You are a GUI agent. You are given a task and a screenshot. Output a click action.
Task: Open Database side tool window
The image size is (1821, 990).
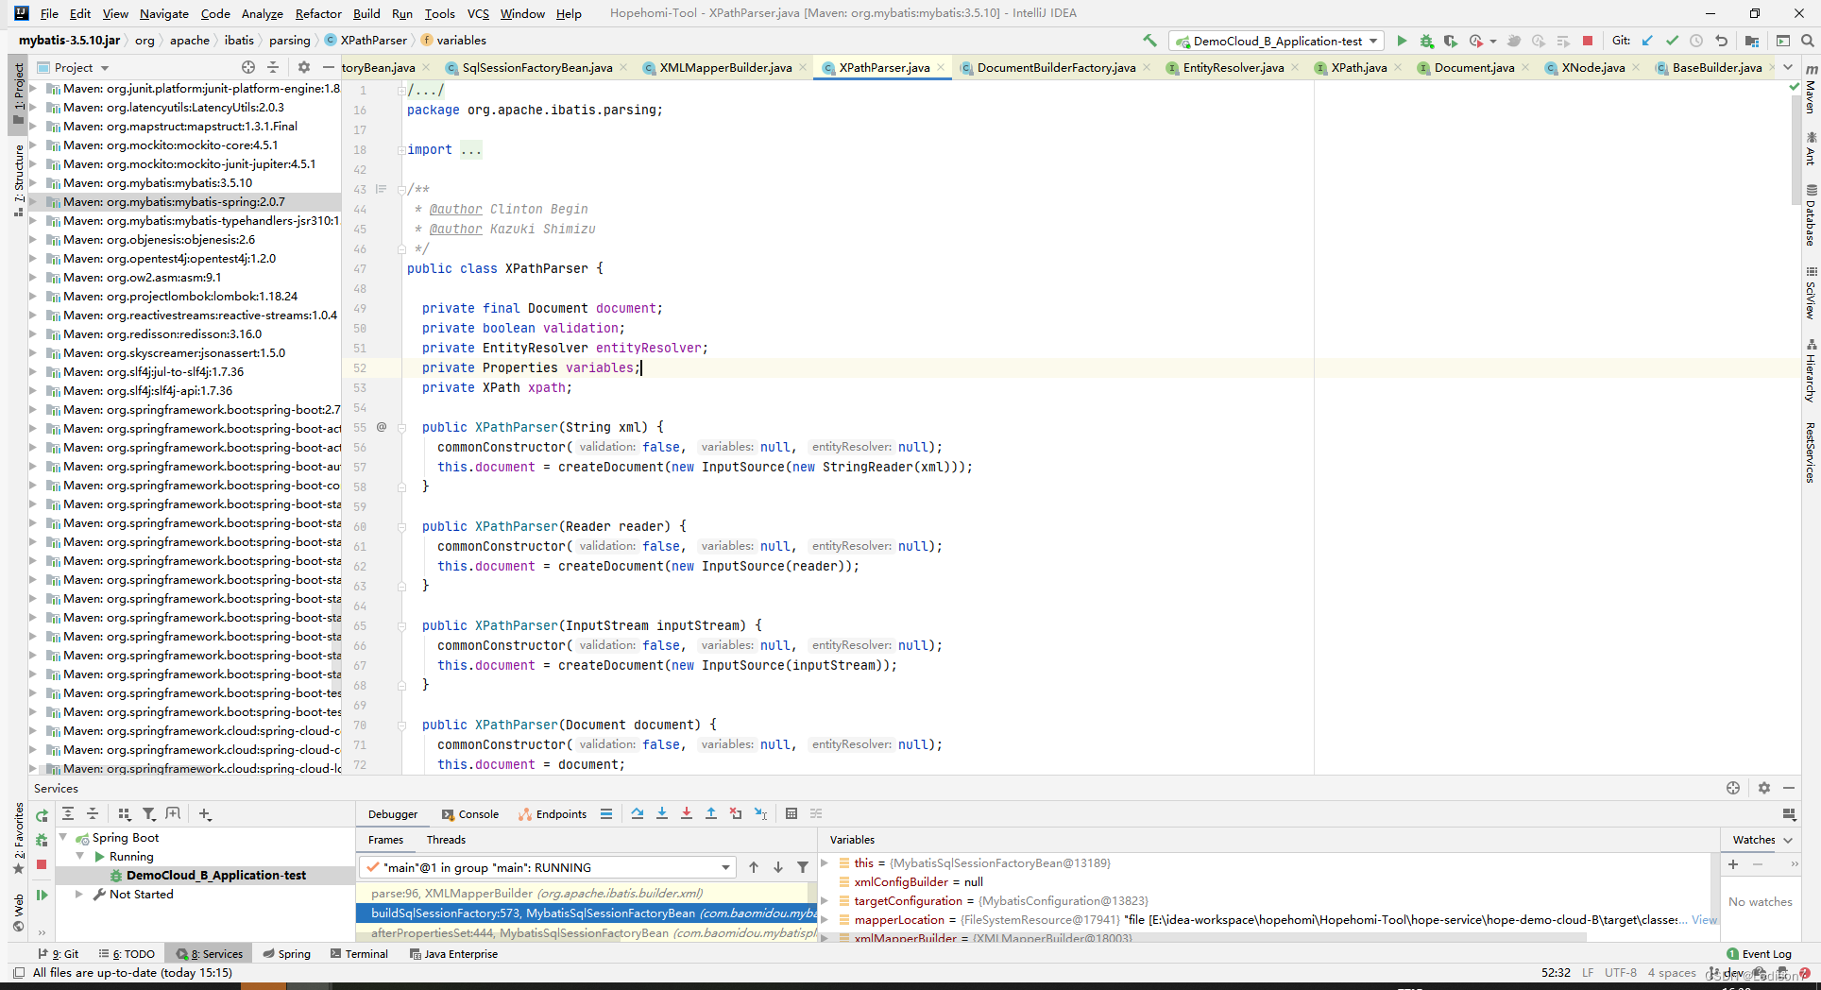1811,216
